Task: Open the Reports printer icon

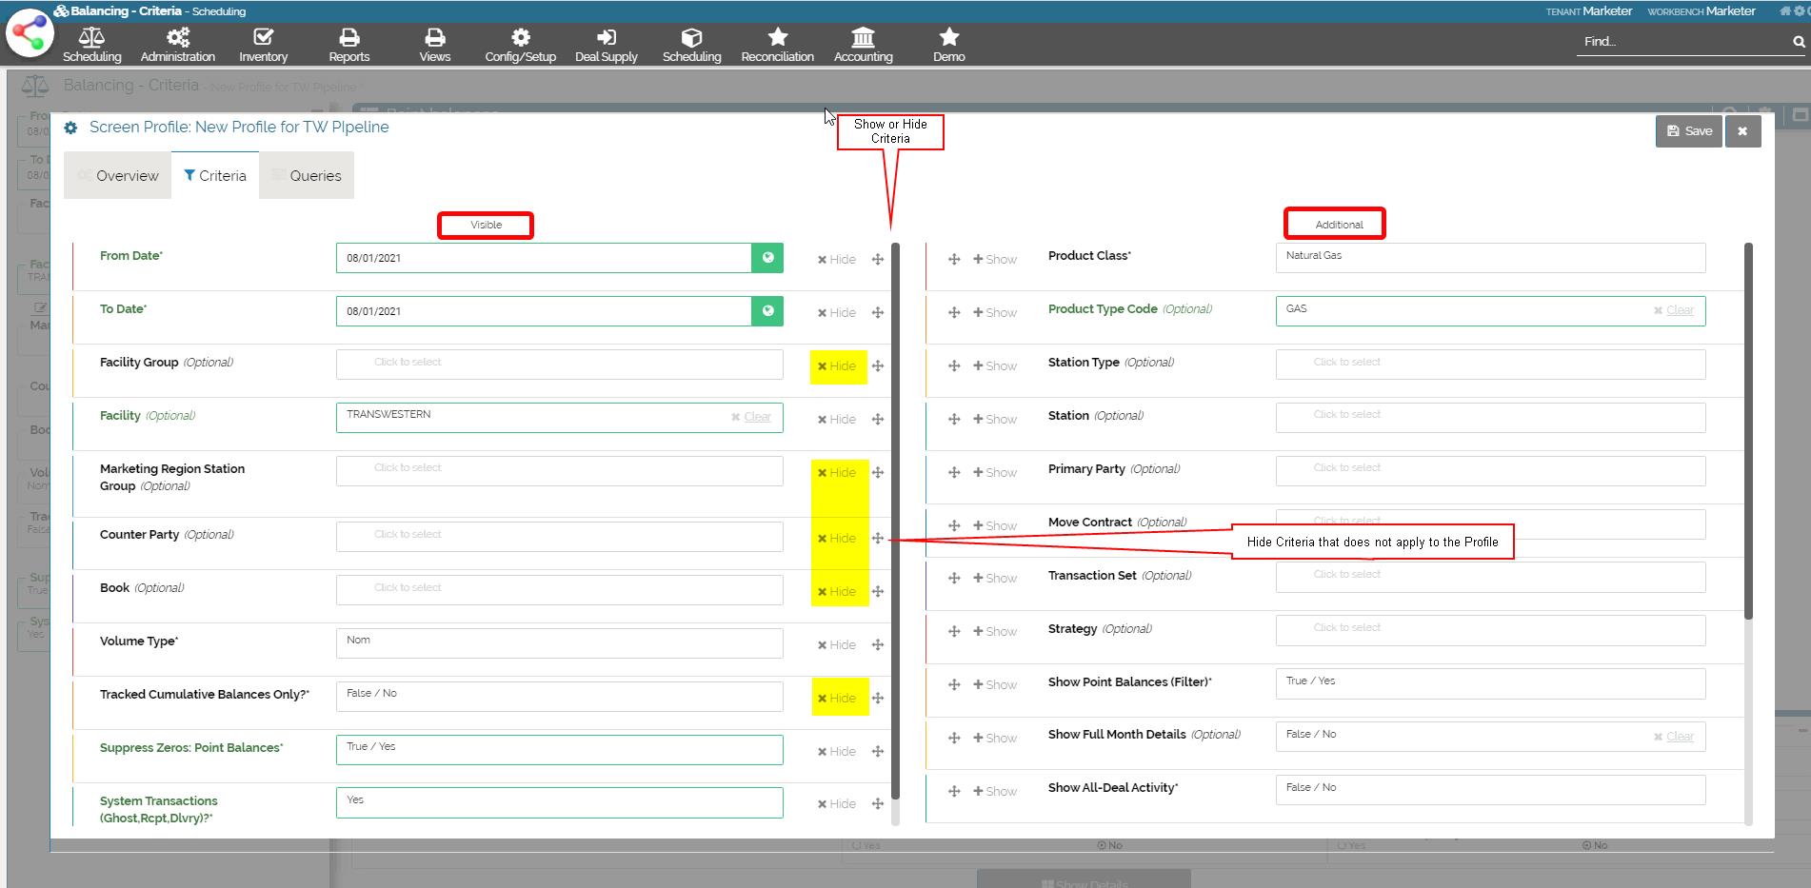Action: tap(348, 38)
